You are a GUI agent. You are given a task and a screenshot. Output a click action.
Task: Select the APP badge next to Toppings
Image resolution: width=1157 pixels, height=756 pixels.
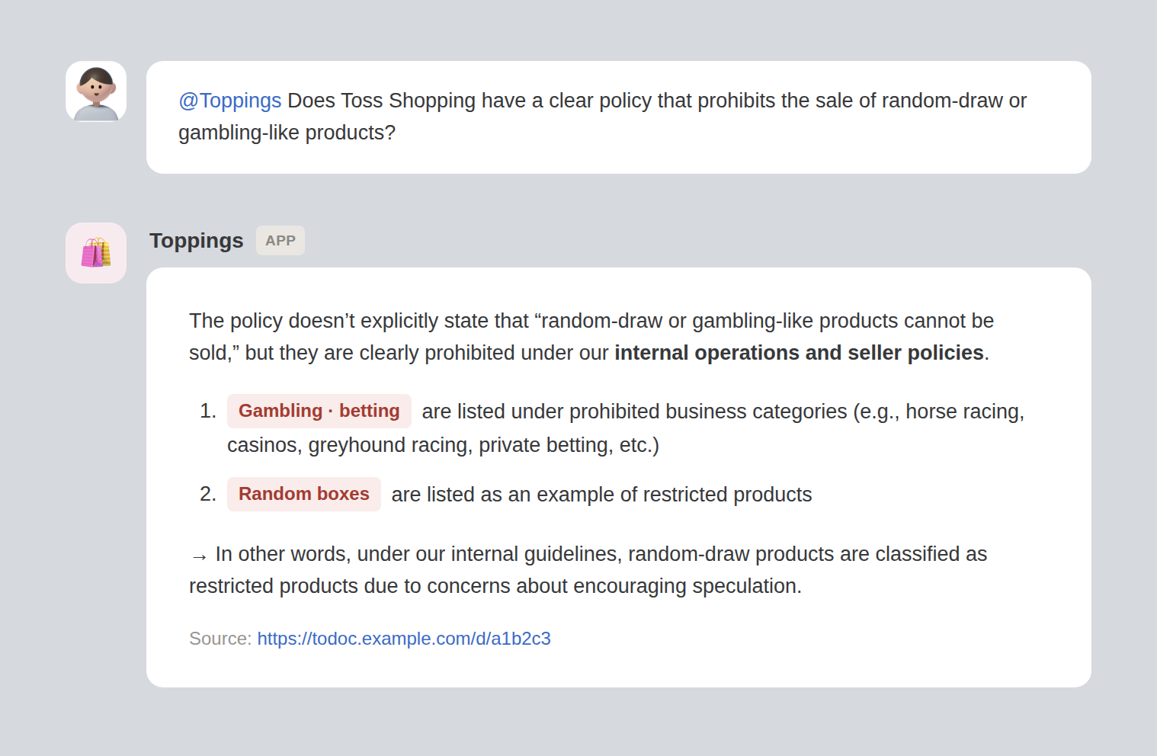coord(280,241)
